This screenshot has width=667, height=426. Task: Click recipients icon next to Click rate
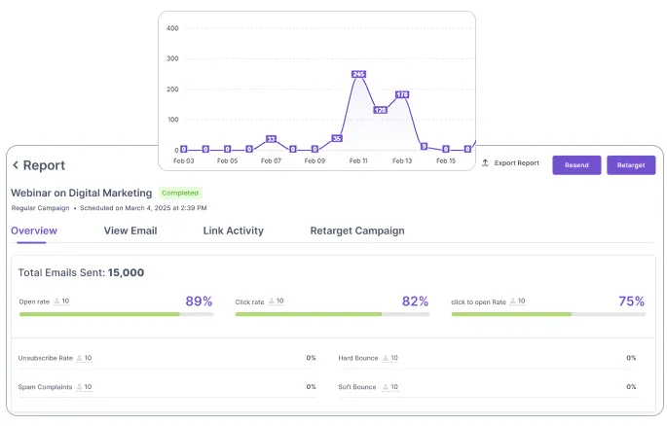tap(271, 302)
